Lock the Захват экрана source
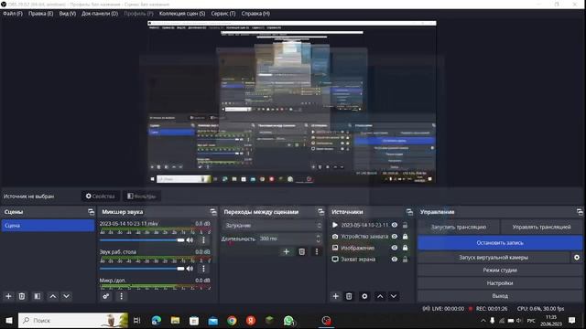 coord(405,260)
